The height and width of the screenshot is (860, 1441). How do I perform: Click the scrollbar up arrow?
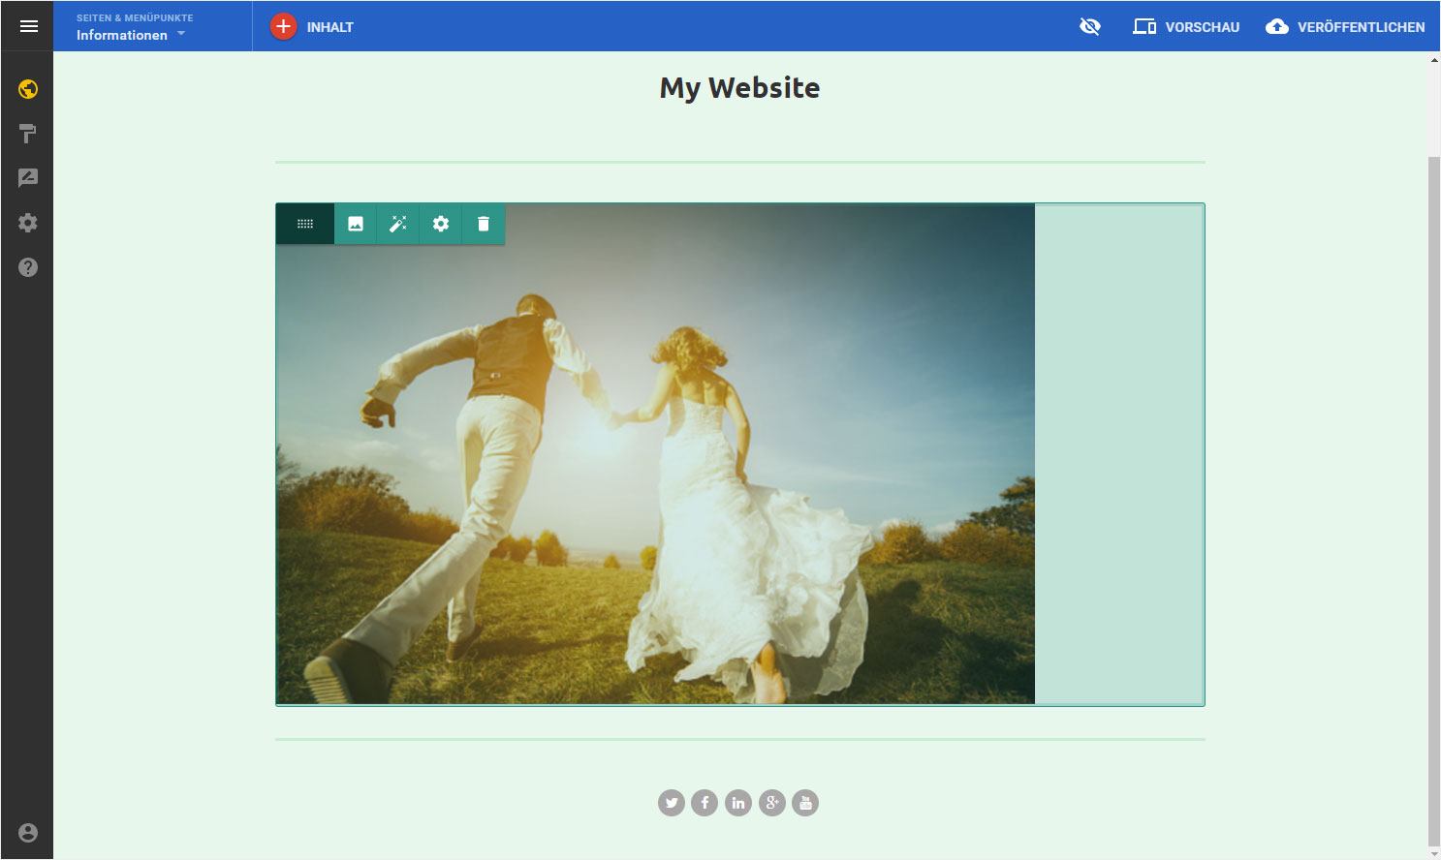1434,60
